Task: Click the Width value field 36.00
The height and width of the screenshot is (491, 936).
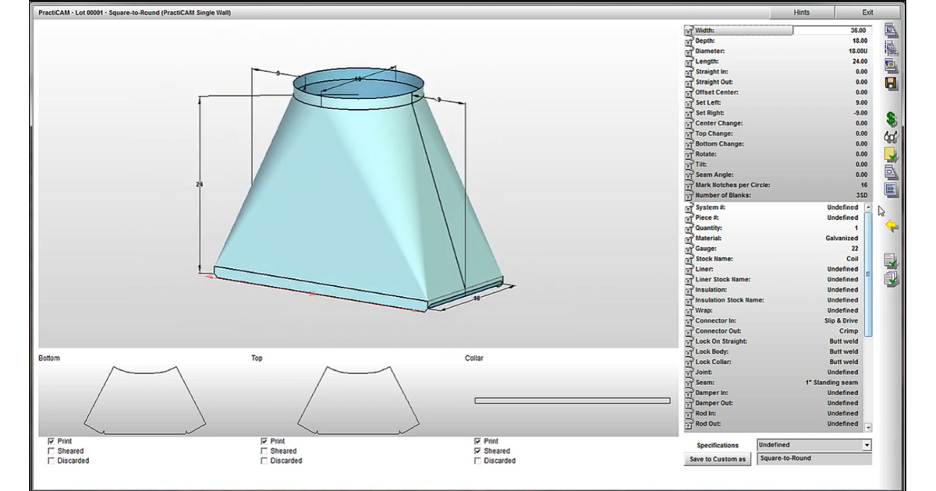Action: point(831,30)
